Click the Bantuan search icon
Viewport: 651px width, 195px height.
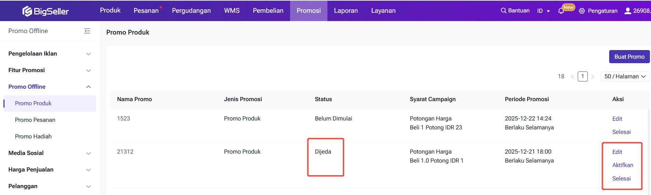pyautogui.click(x=503, y=11)
